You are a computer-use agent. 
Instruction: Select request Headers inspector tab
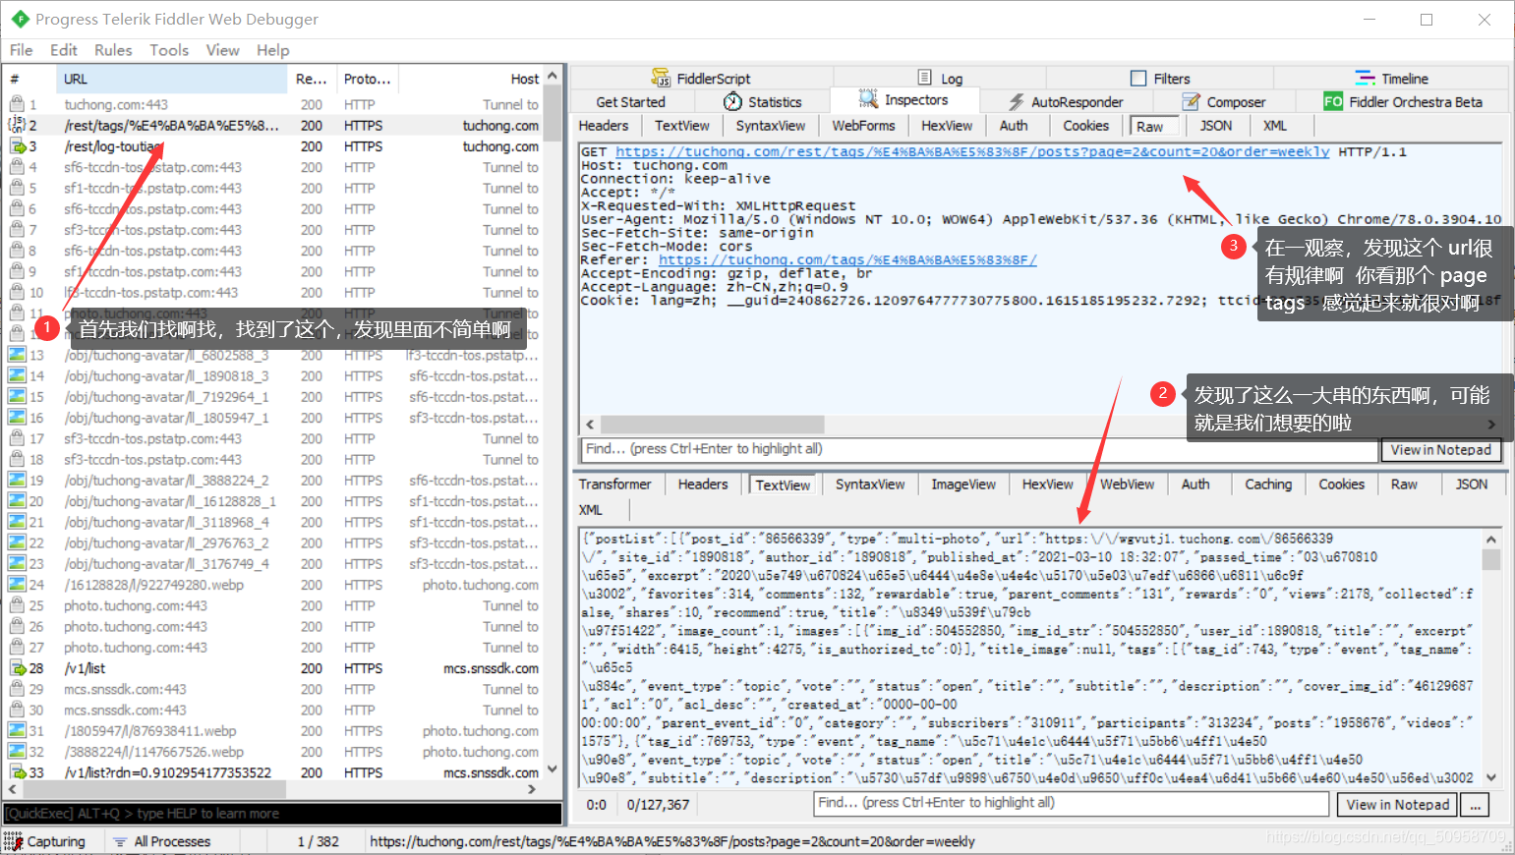[x=604, y=126]
